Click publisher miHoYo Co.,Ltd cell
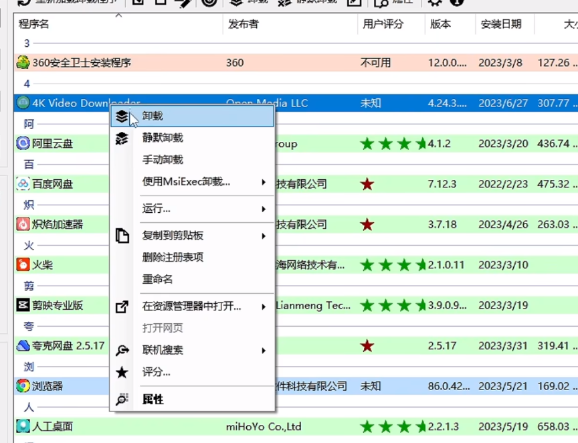This screenshot has height=443, width=578. [x=264, y=427]
